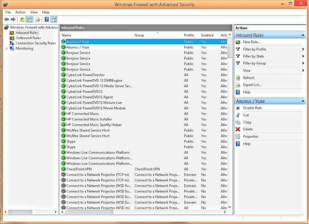Click the back arrow toolbar icon
The image size is (309, 224).
(6, 19)
